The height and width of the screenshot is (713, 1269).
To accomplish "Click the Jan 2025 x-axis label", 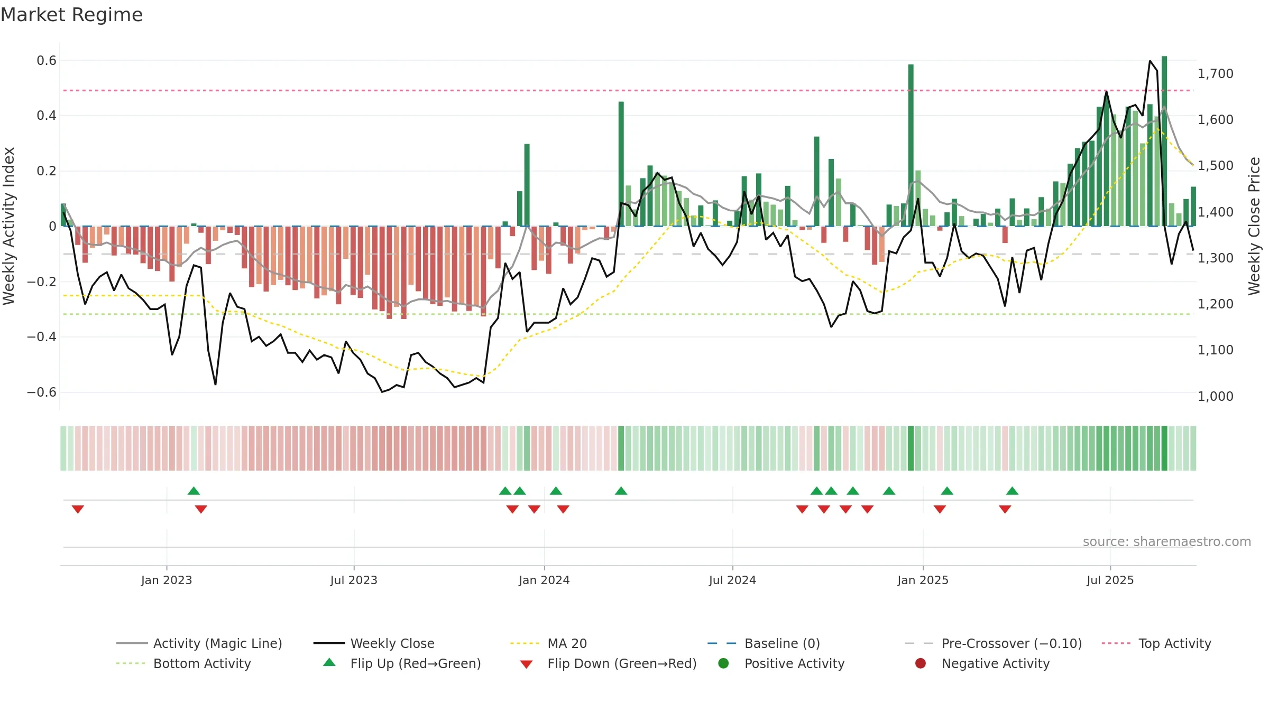I will [x=923, y=580].
